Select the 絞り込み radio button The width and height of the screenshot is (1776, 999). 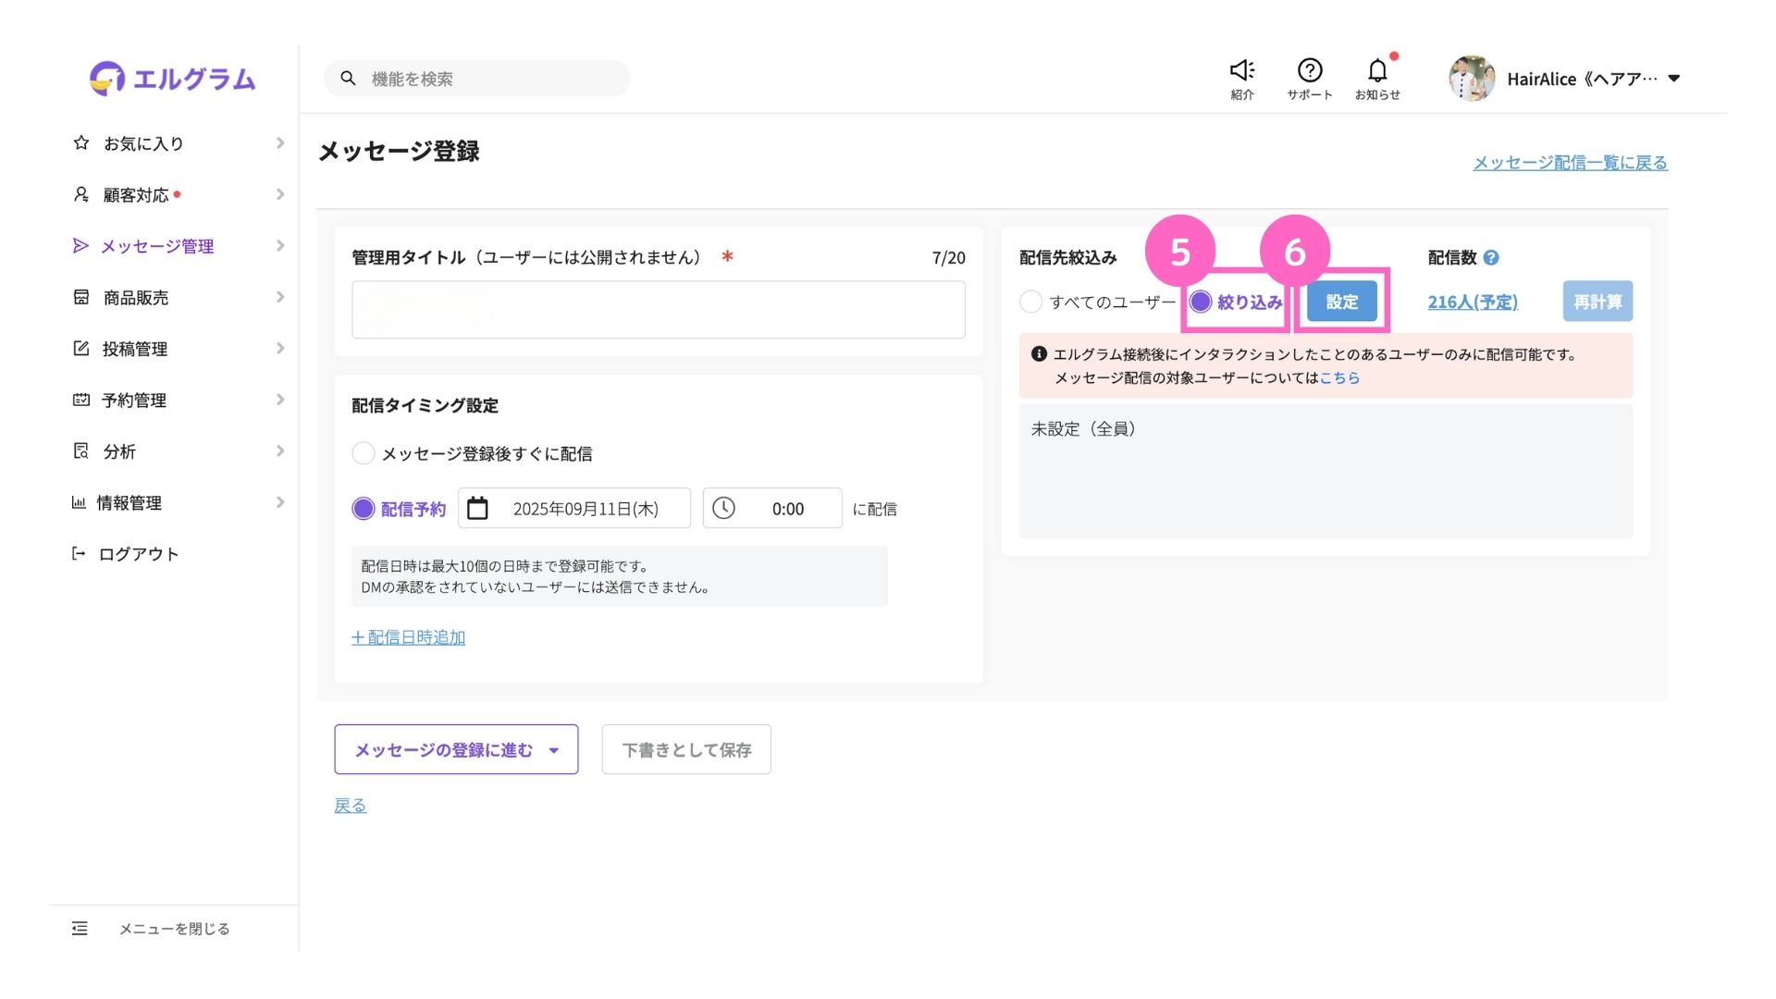pyautogui.click(x=1201, y=302)
